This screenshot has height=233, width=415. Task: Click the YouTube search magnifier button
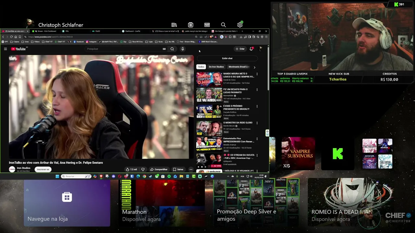[x=172, y=49]
